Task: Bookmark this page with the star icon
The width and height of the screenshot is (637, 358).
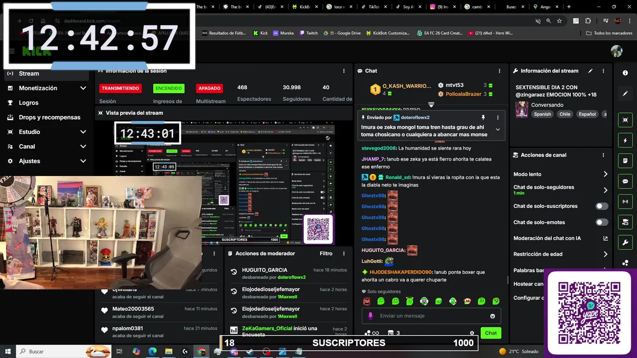Action: pyautogui.click(x=559, y=21)
